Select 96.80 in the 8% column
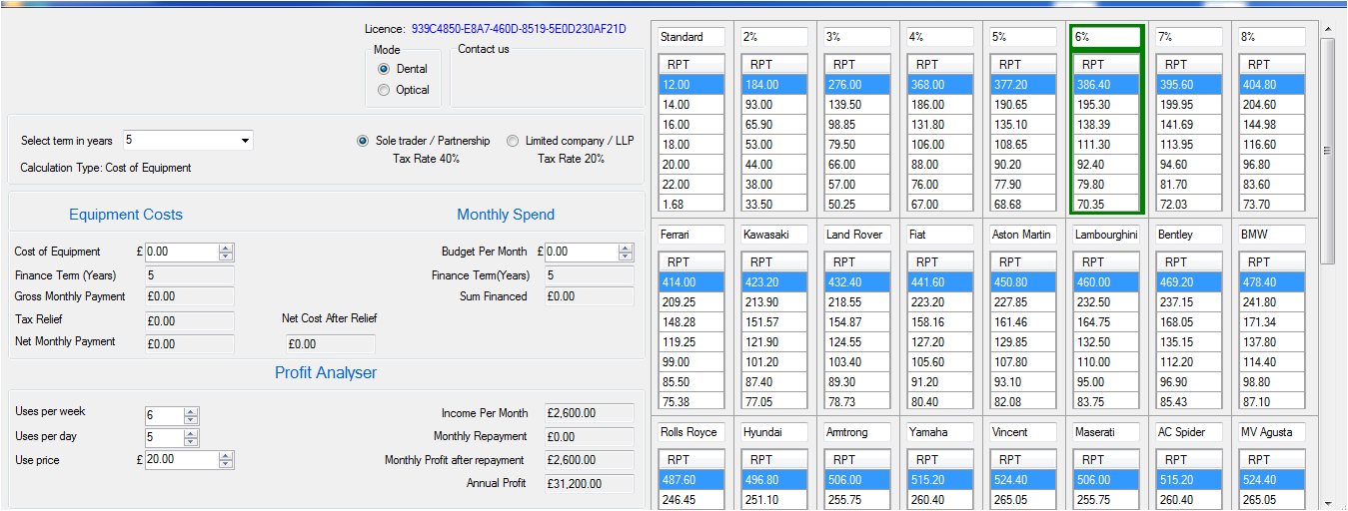The width and height of the screenshot is (1348, 511). (1272, 165)
